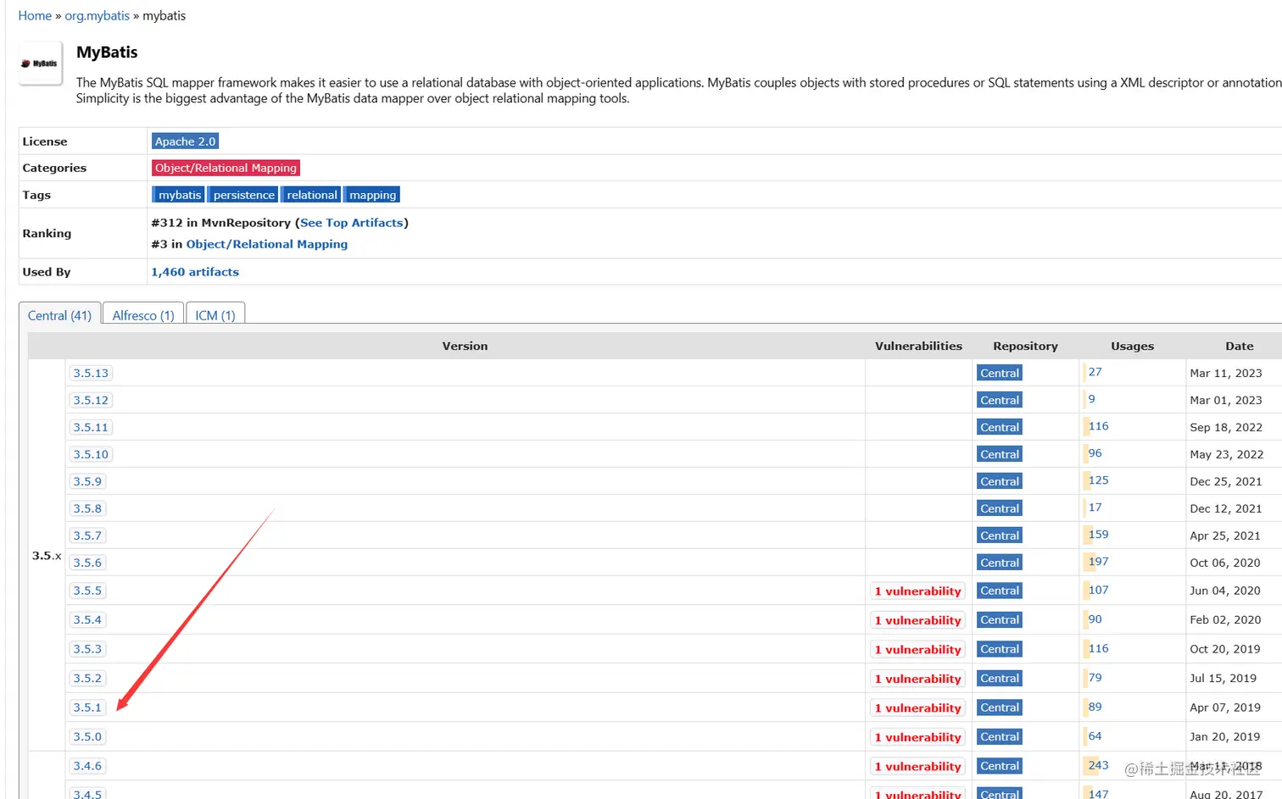Open version 3.5.13
This screenshot has height=799, width=1282.
pyautogui.click(x=91, y=373)
